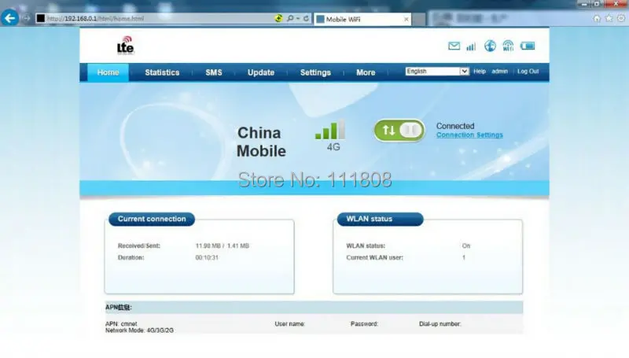Select the Mobile WiFi browser tab
629x358 pixels.
[362, 19]
